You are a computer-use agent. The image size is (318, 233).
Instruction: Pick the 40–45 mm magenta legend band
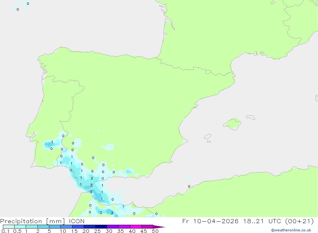[x=136, y=227]
